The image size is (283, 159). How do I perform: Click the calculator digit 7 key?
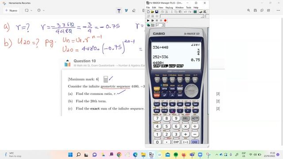157,118
